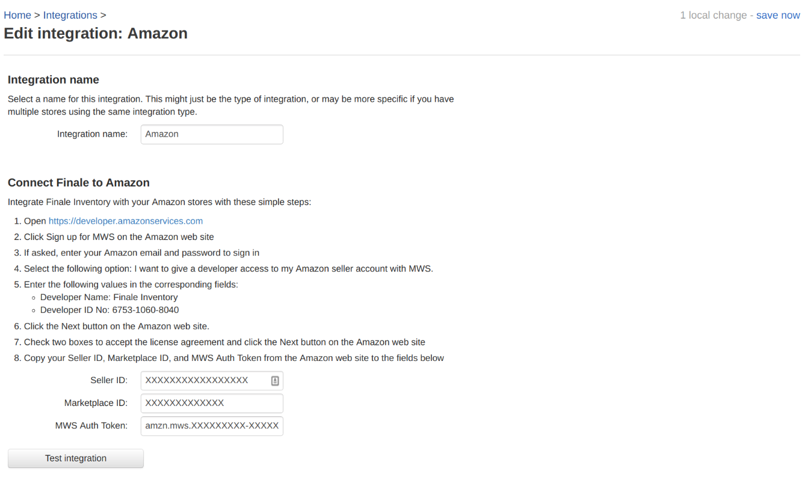Click step 3 sign in instruction text
The height and width of the screenshot is (480, 808).
click(141, 253)
